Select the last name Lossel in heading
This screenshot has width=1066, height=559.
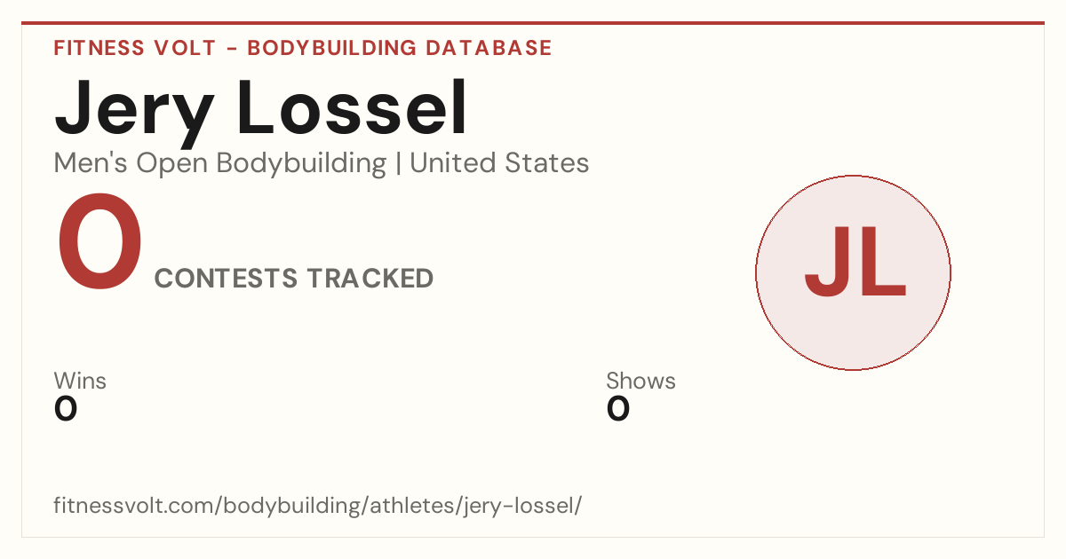click(x=353, y=109)
